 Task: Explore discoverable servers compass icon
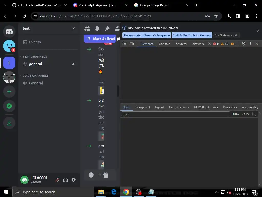coord(9,106)
